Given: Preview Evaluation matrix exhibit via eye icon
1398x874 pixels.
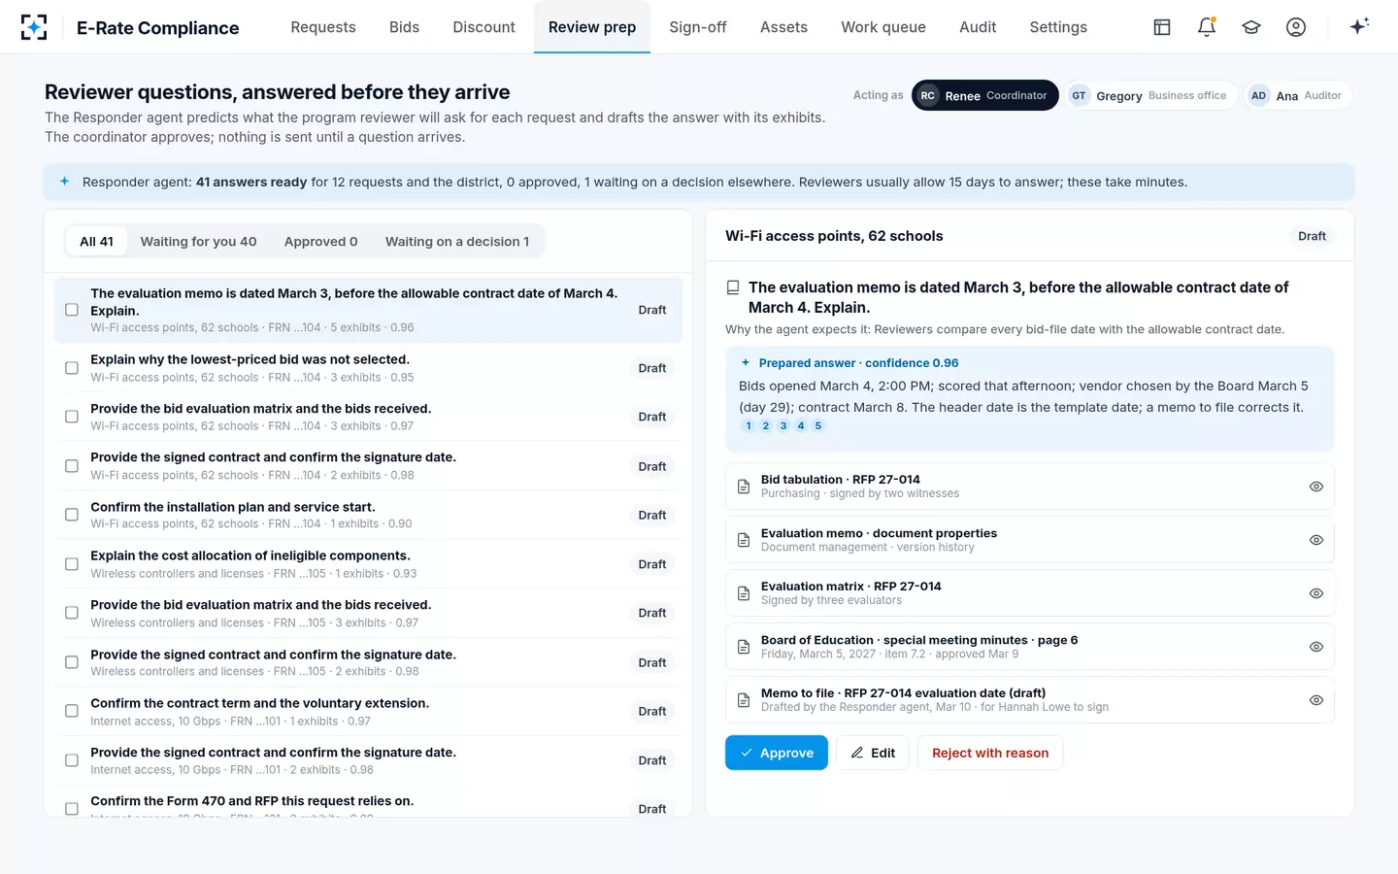Looking at the screenshot, I should [x=1316, y=593].
